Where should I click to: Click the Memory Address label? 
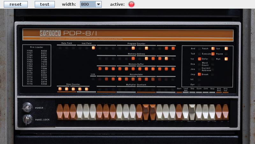(136, 54)
